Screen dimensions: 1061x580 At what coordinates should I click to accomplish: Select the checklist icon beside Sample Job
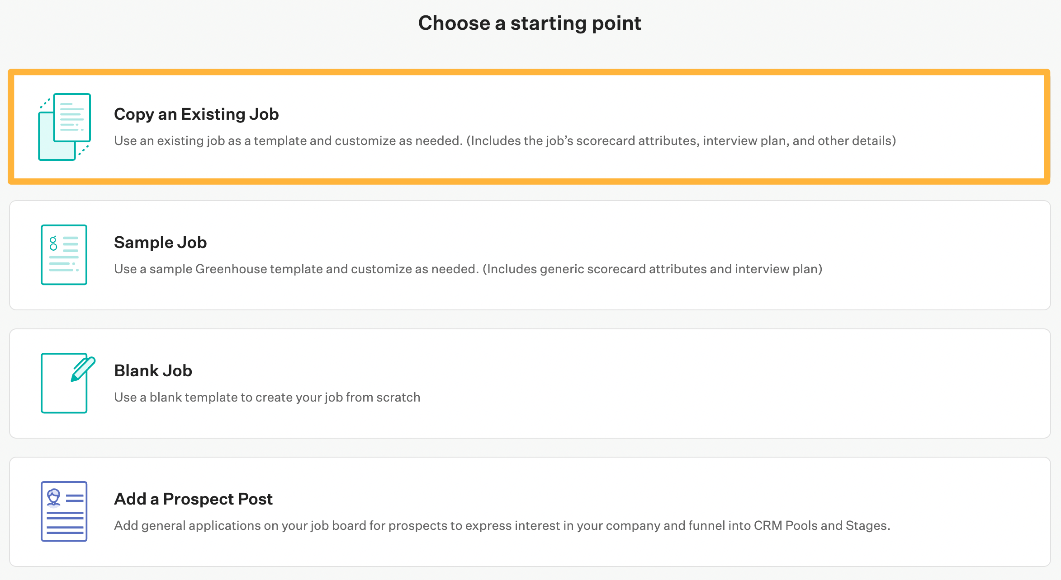pos(63,254)
